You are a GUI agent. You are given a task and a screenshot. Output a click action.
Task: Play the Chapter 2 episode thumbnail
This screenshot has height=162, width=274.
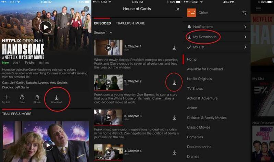pyautogui.click(x=108, y=83)
